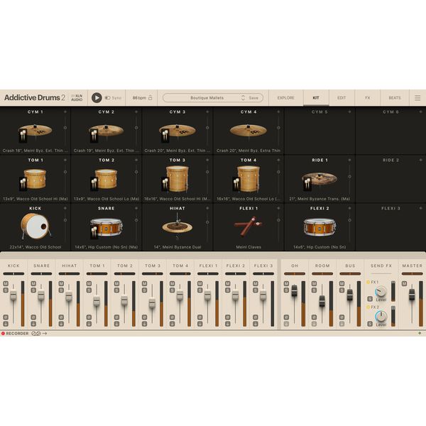Screen dimensions: 426x426
Task: Click the MASTER volume fader
Action: pos(412,295)
